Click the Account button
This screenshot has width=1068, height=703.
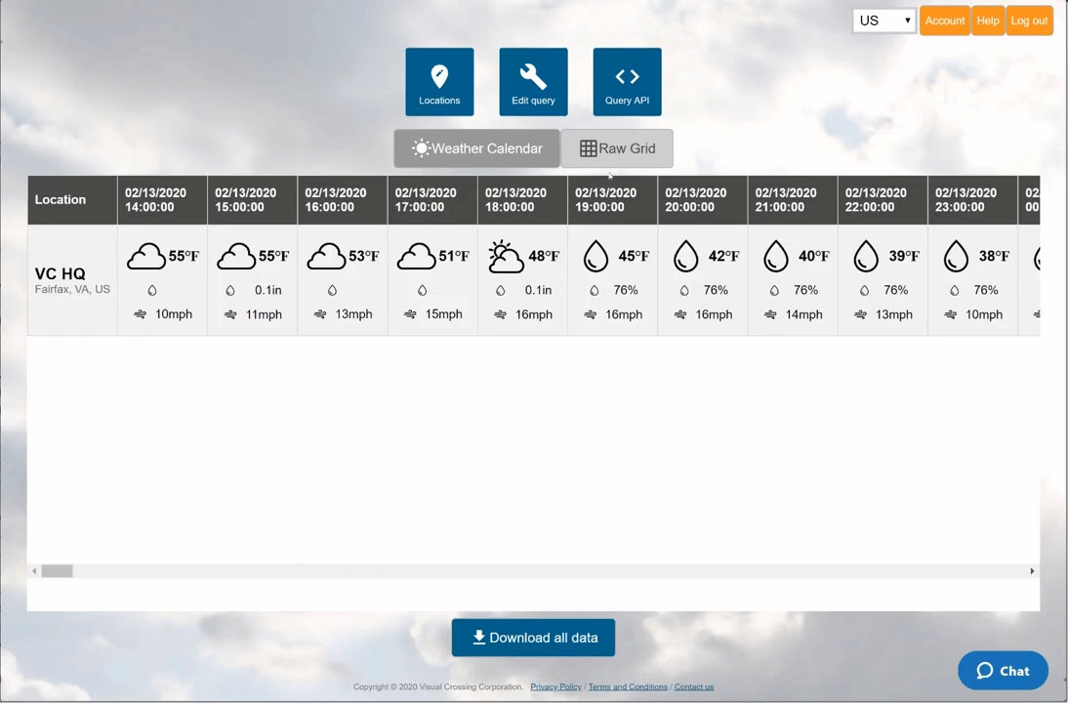coord(944,21)
